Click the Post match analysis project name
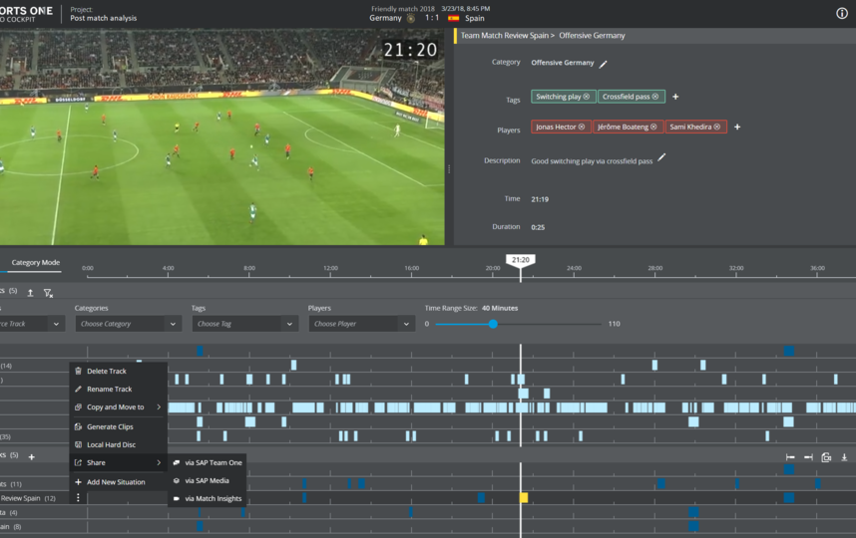This screenshot has width=856, height=538. click(104, 18)
